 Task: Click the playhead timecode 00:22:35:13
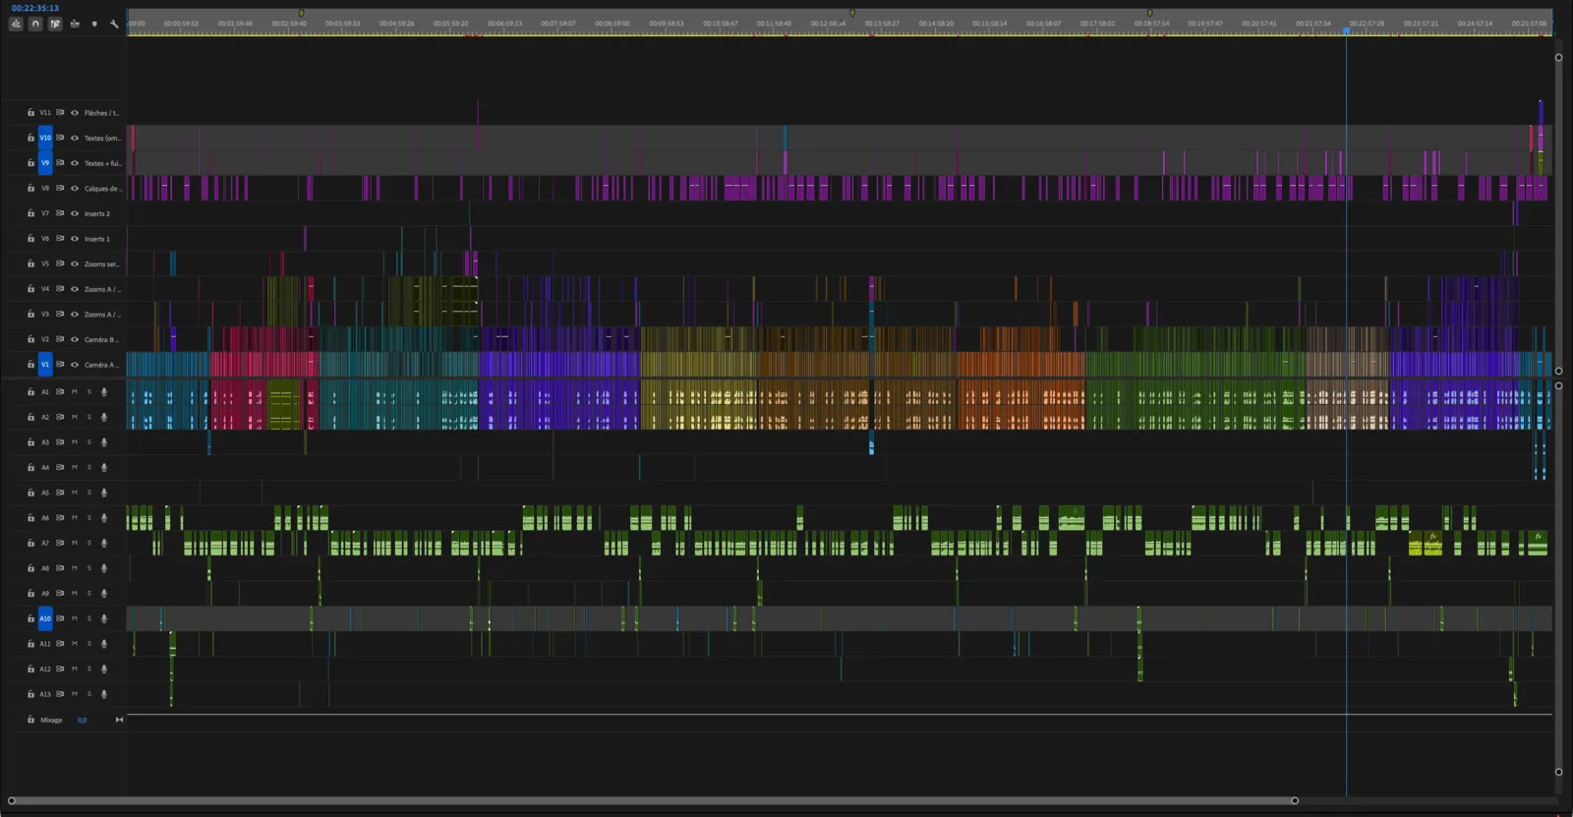click(35, 8)
